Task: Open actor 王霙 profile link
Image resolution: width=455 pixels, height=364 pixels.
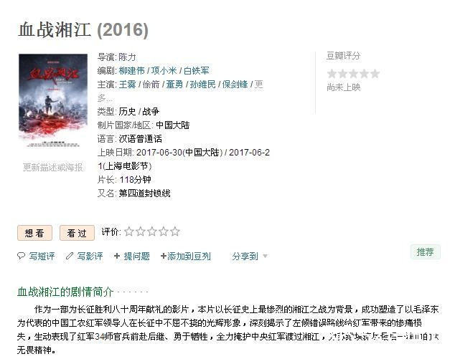Action: point(128,85)
